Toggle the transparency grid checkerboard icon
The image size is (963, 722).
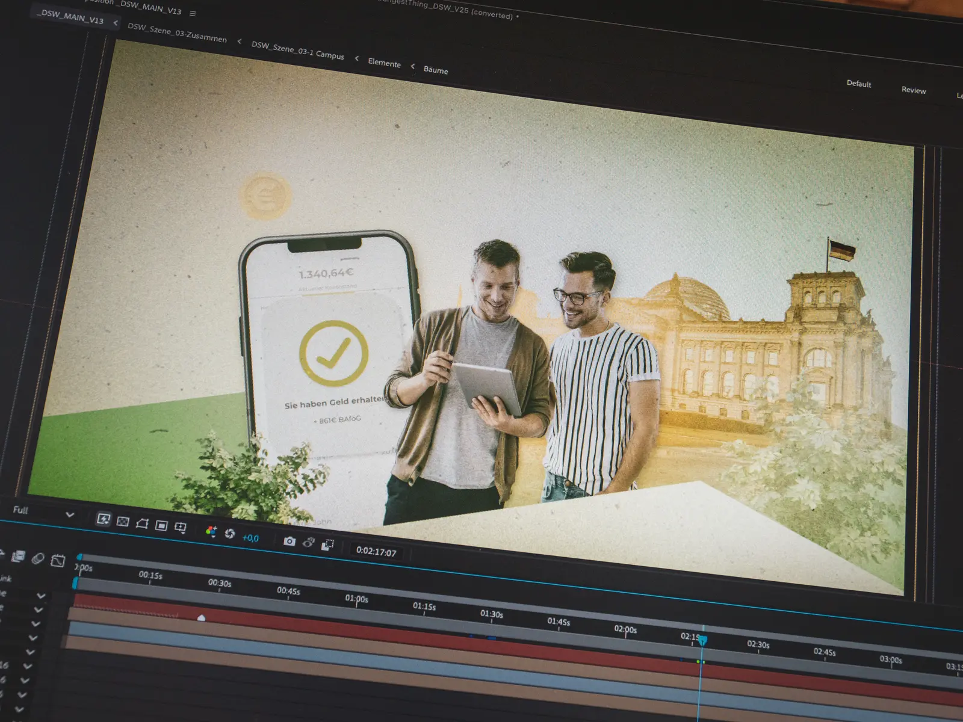123,521
